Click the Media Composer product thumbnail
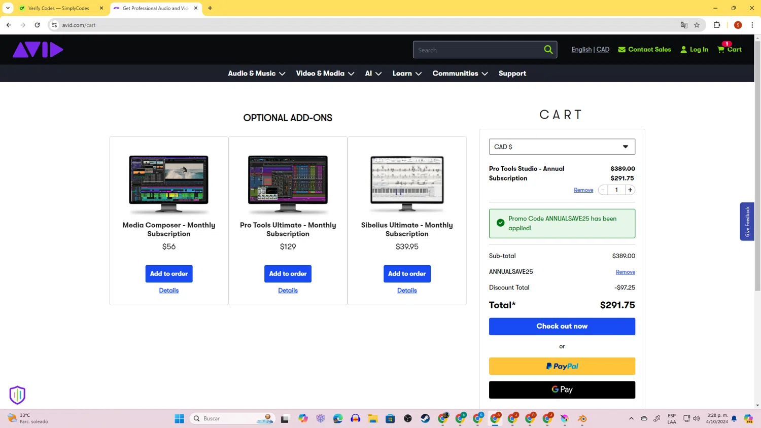Viewport: 761px width, 428px height. (x=169, y=184)
